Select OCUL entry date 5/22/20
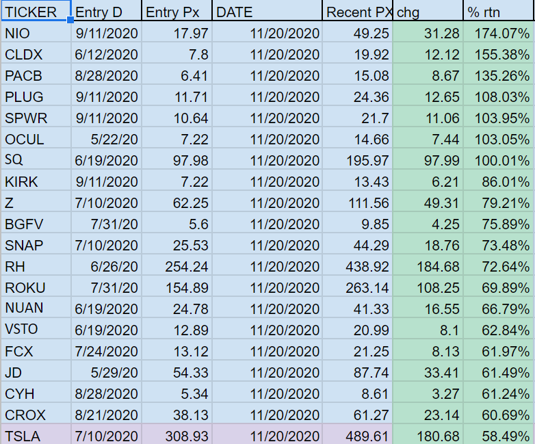The width and height of the screenshot is (535, 444). [106, 138]
